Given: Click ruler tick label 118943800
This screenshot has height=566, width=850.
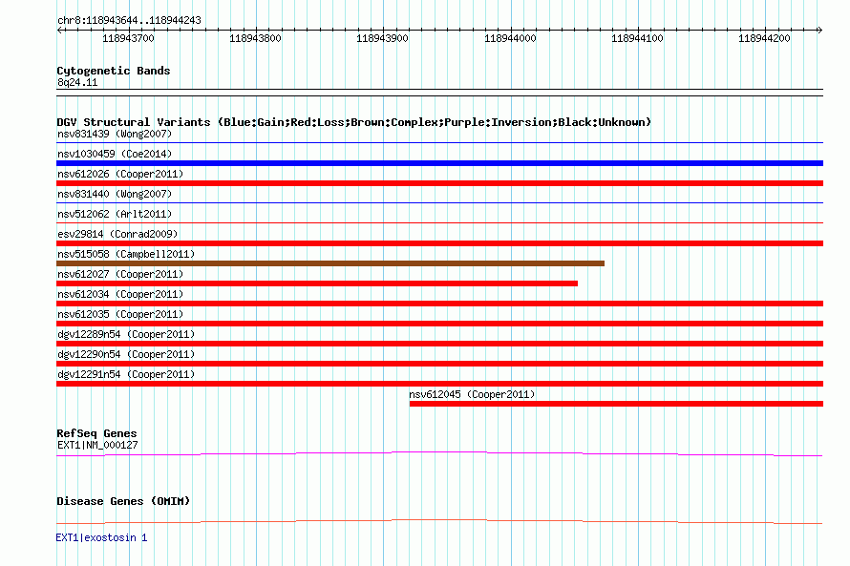Looking at the screenshot, I should click(255, 38).
